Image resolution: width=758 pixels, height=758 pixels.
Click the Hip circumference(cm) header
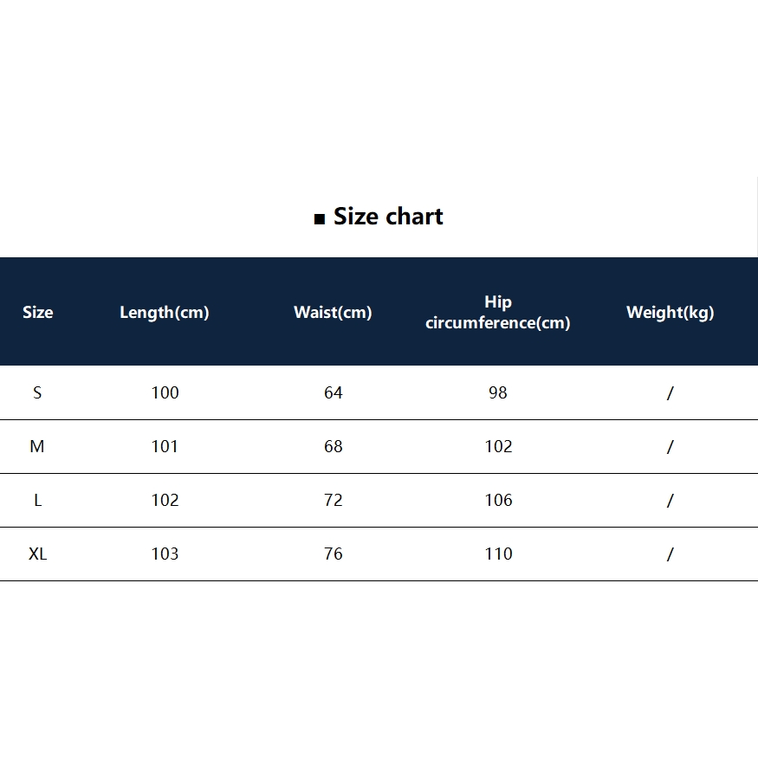point(498,313)
